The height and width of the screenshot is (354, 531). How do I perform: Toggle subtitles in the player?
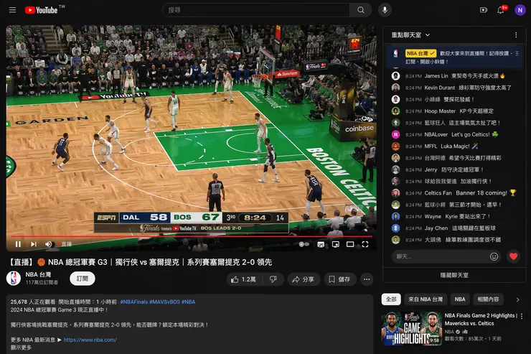[321, 244]
